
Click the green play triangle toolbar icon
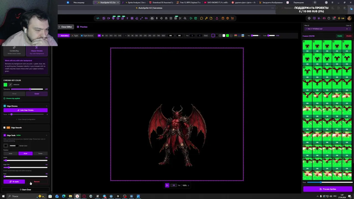[x=191, y=18]
